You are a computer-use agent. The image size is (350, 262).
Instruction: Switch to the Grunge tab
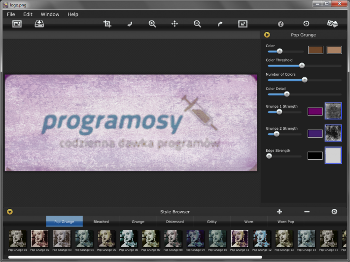click(x=138, y=222)
